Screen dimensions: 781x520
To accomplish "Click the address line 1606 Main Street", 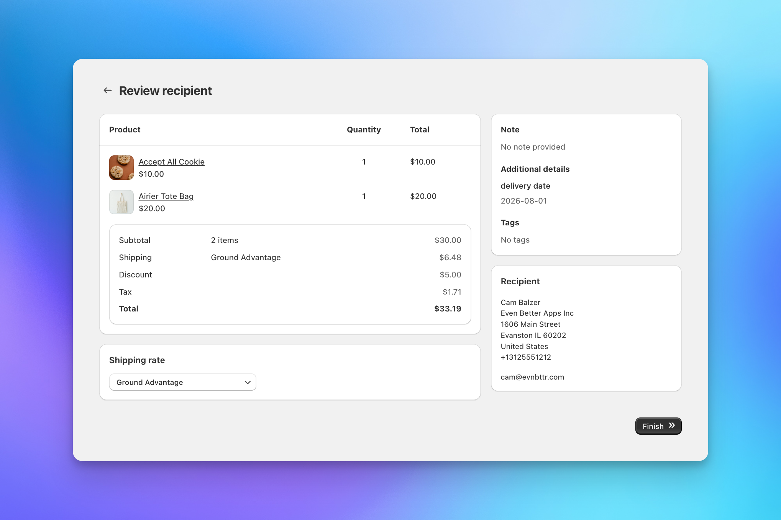I will [x=530, y=324].
